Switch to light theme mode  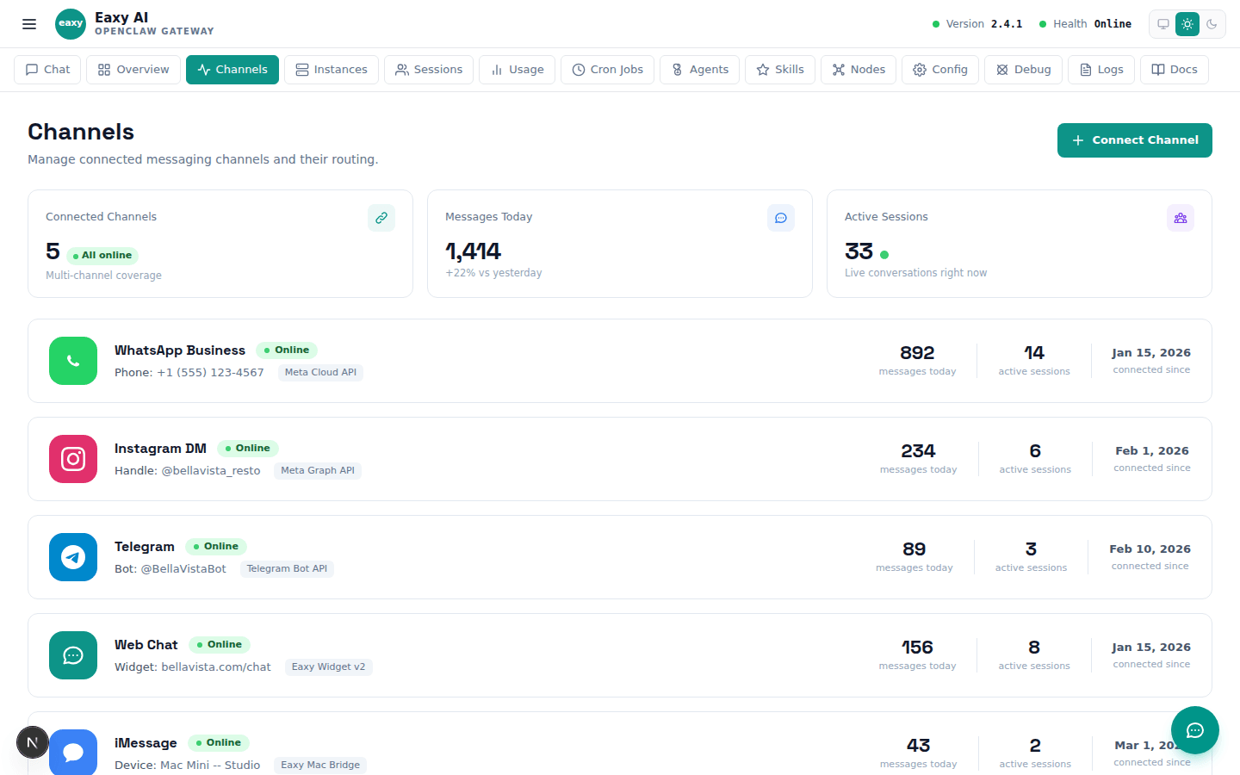point(1187,24)
